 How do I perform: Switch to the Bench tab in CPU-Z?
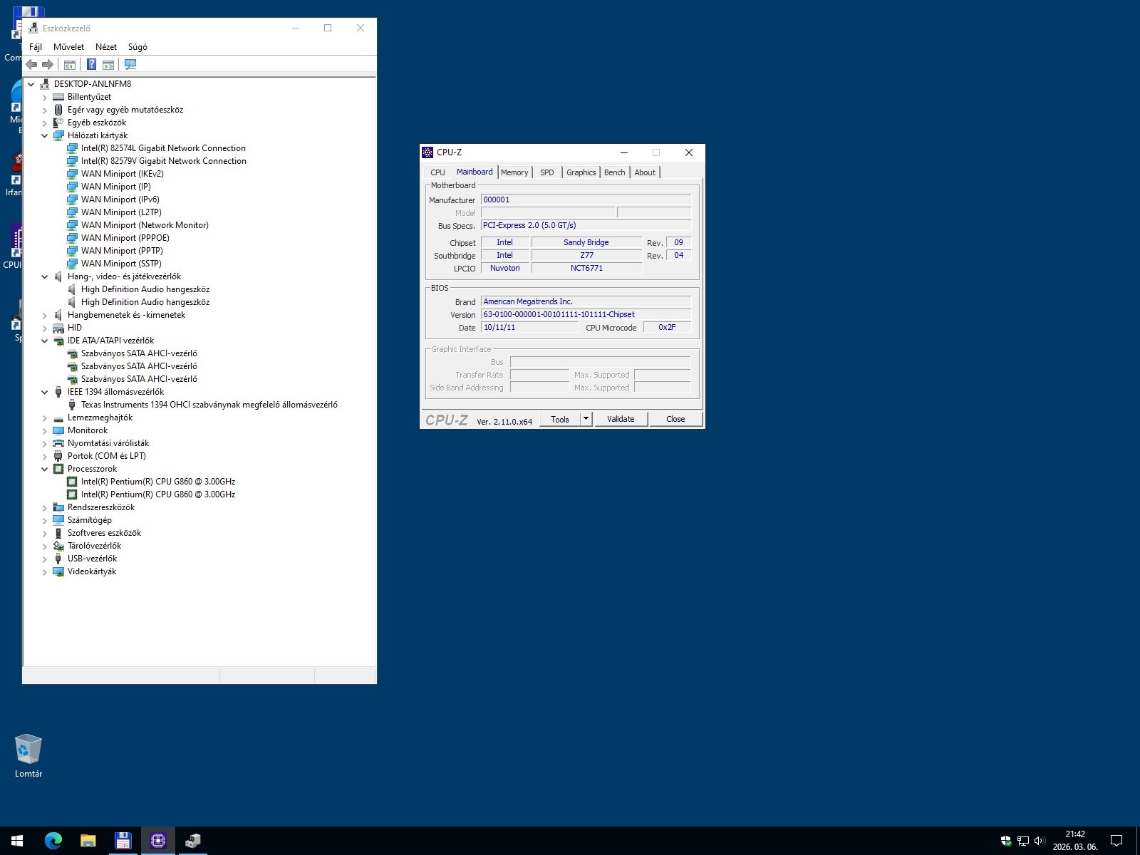614,172
